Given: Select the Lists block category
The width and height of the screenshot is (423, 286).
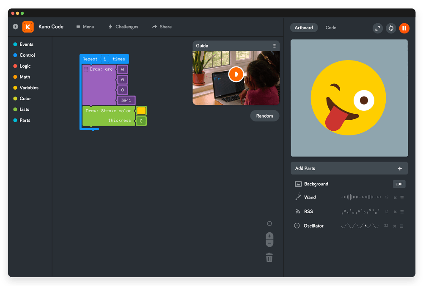Looking at the screenshot, I should (21, 109).
